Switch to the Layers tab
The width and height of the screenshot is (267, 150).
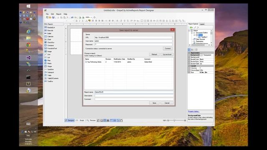202,24
